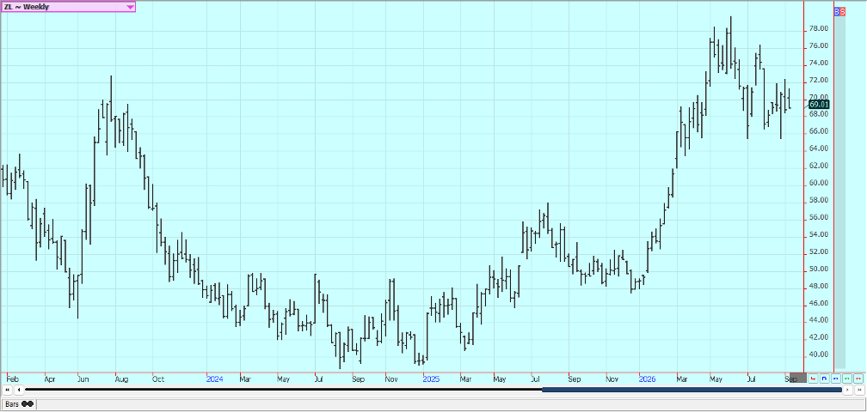The height and width of the screenshot is (412, 867).
Task: Jump to chart start with double-left arrow
Action: pyautogui.click(x=8, y=390)
